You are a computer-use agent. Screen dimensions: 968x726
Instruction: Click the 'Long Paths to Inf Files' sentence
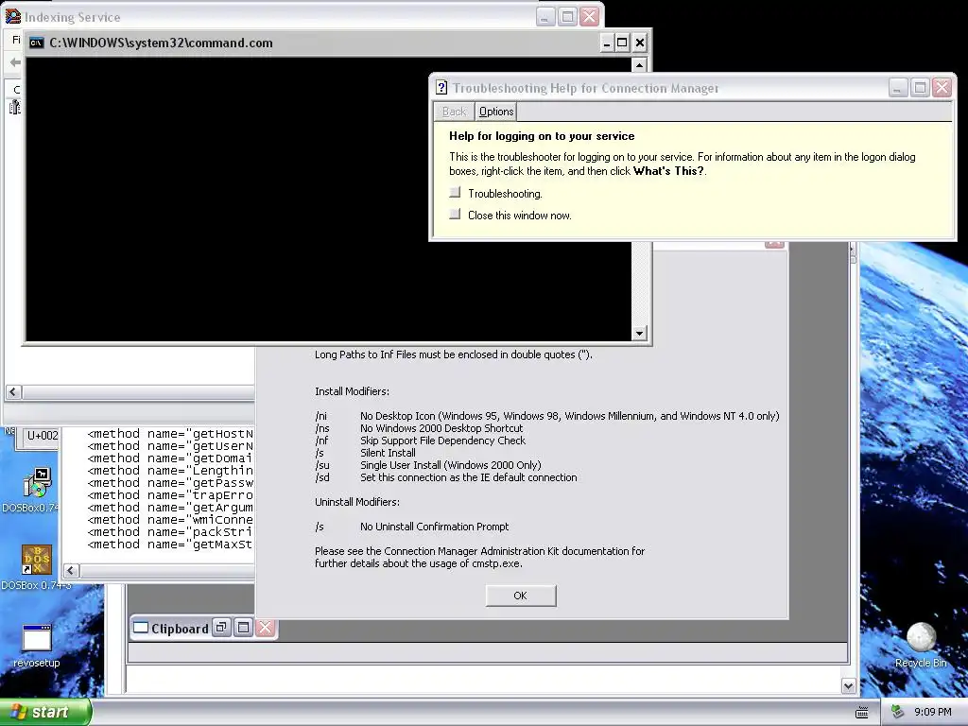coord(453,354)
